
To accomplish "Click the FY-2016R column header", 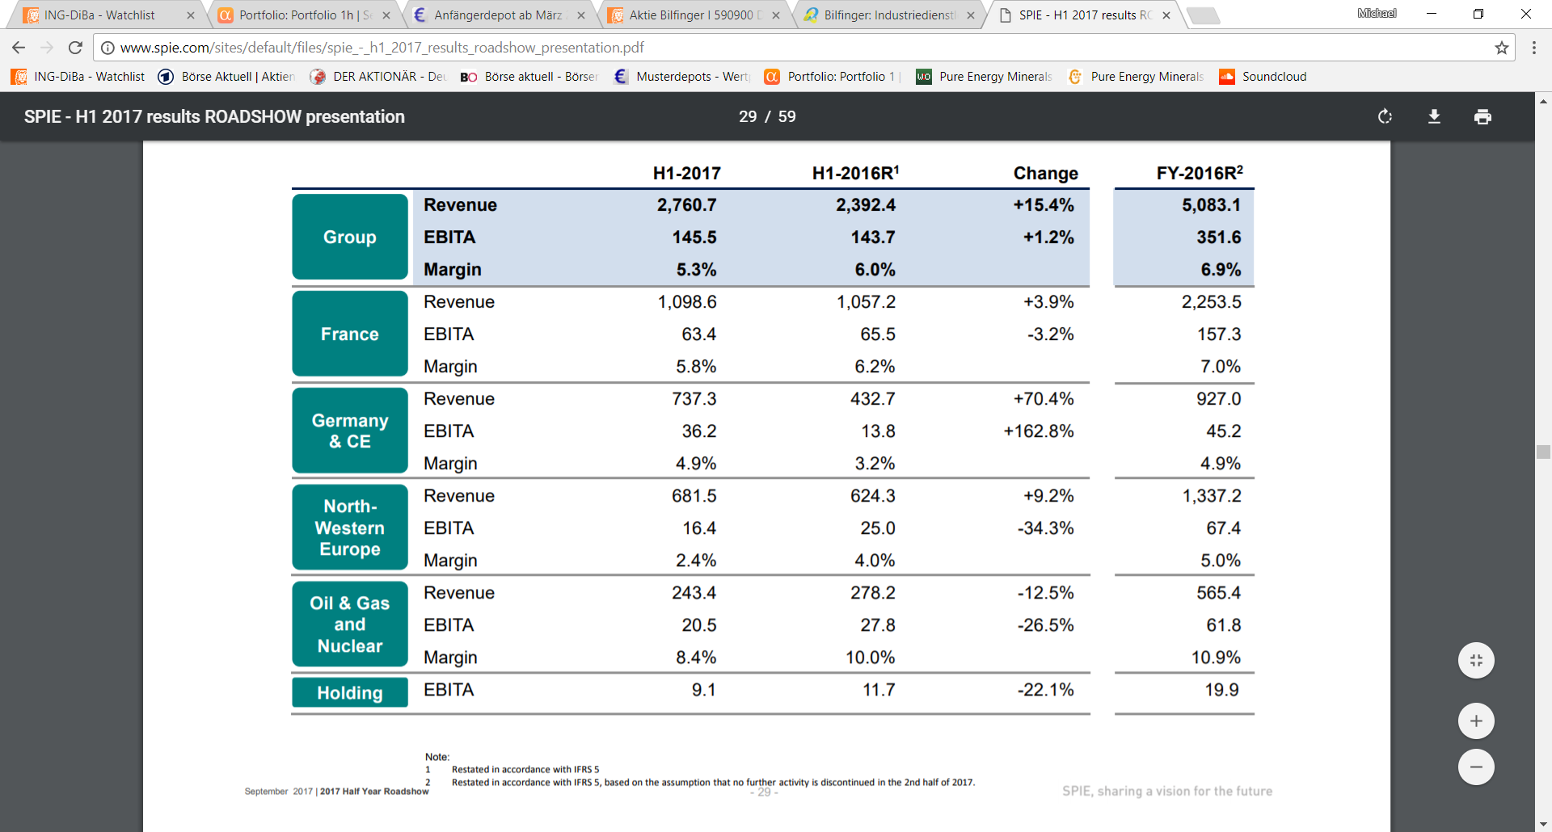I will coord(1199,173).
